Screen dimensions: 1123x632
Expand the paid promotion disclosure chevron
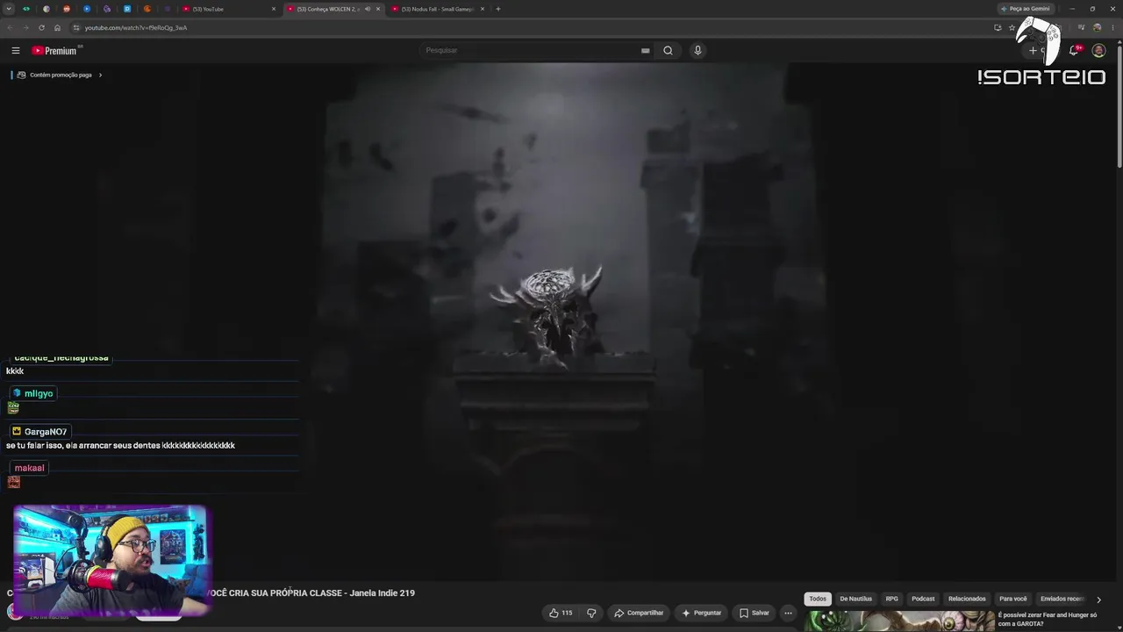pyautogui.click(x=100, y=75)
